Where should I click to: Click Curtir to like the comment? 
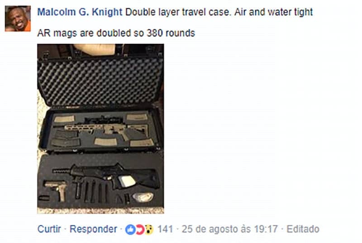[49, 229]
